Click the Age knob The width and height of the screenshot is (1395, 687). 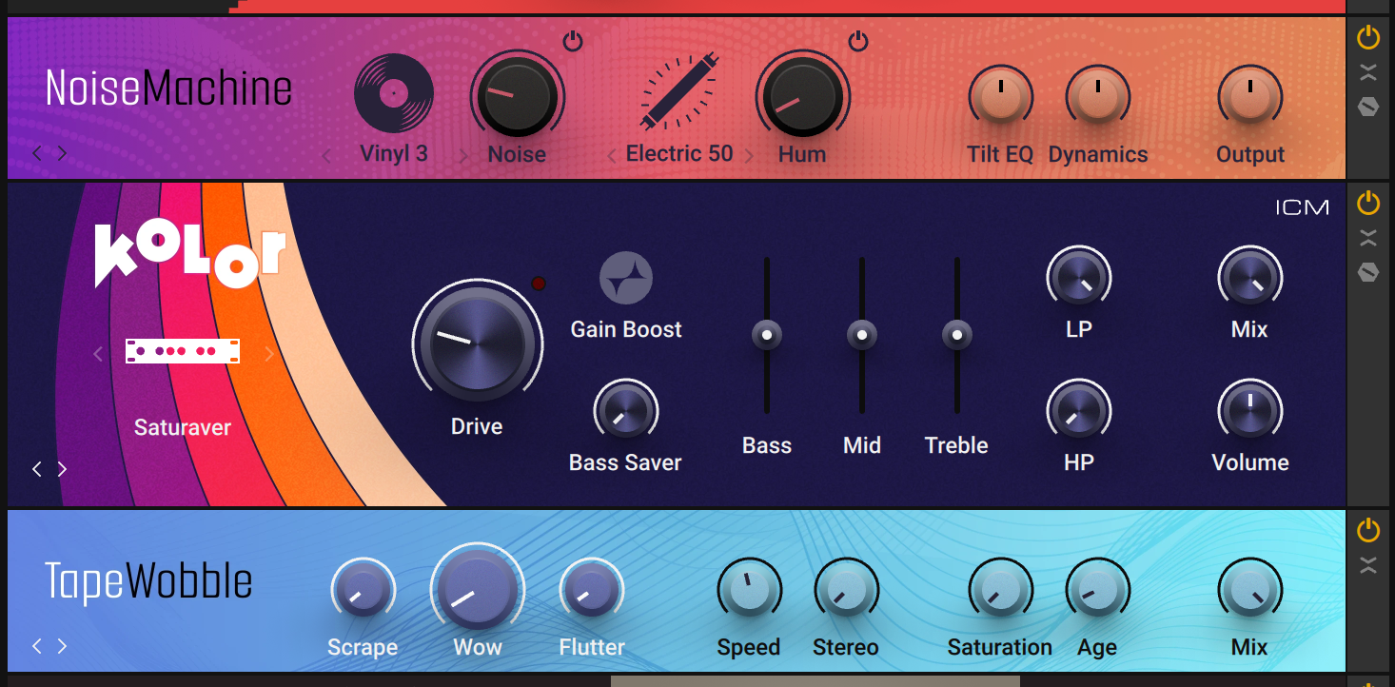(x=1097, y=590)
